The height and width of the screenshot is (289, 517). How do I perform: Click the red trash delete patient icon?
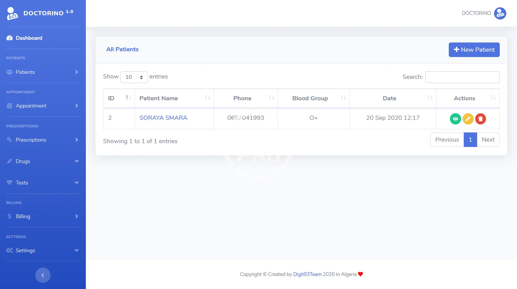[481, 119]
